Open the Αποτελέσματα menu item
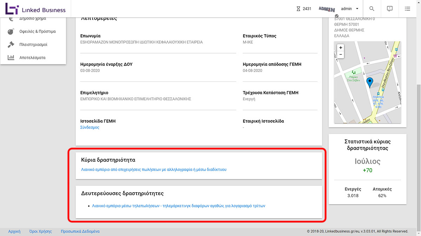This screenshot has height=236, width=421. [x=33, y=57]
